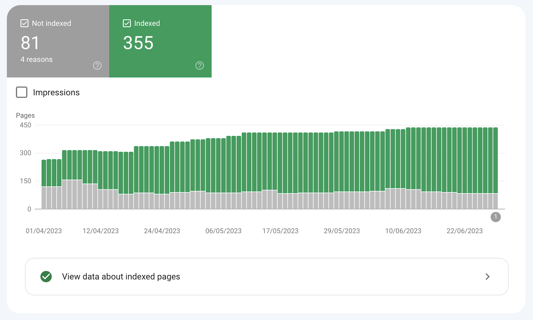Enable the Impressions checkbox
Viewport: 533px width, 320px height.
pos(21,92)
